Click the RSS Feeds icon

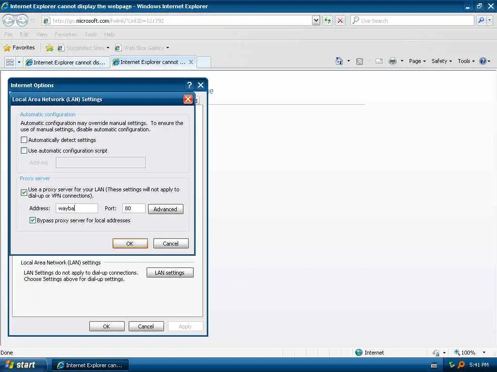coord(360,62)
